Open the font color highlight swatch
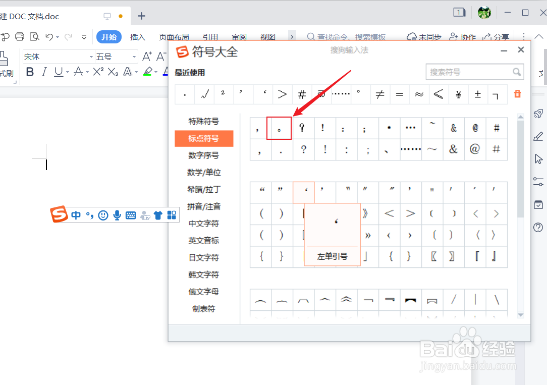 148,72
